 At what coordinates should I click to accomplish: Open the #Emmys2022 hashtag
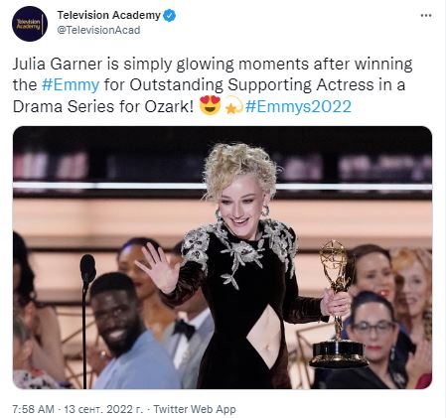point(298,106)
